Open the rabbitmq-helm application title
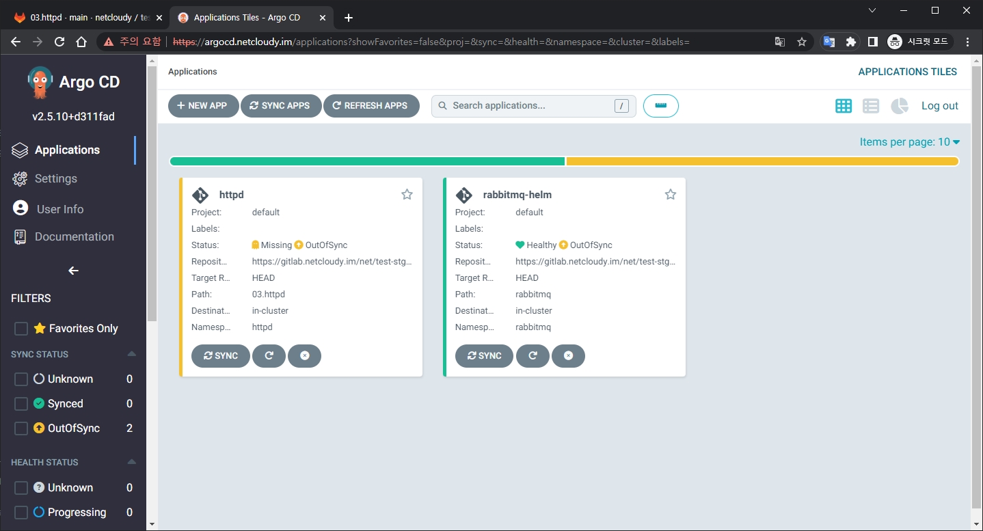 coord(517,195)
